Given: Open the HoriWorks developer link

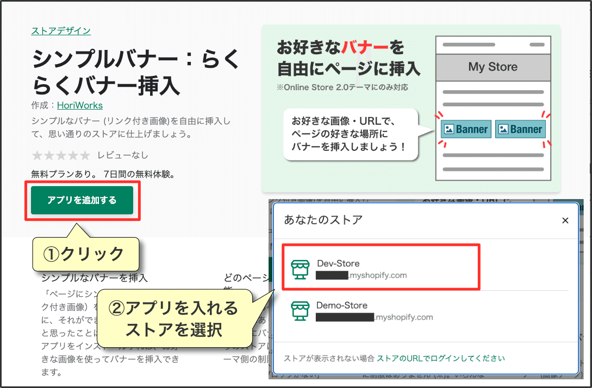Looking at the screenshot, I should point(80,105).
